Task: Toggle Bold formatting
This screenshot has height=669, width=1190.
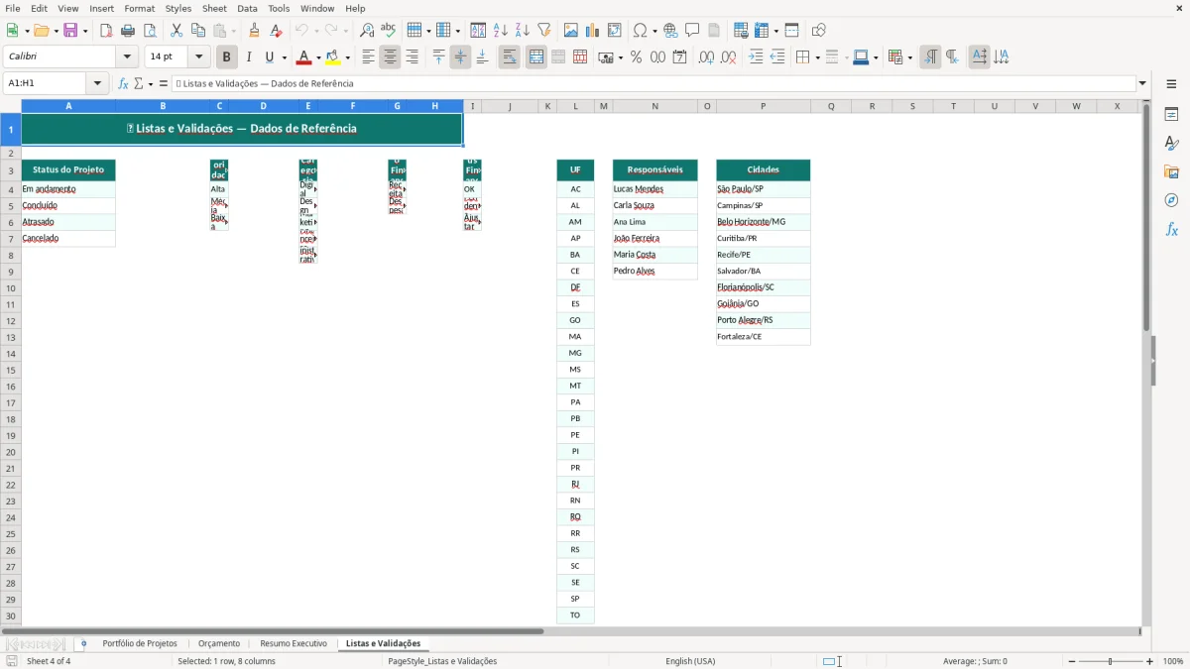Action: point(227,57)
